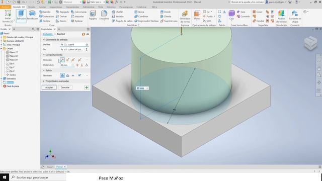Viewport: 322px width, 181px height.
Task: Open the Inspeccionar ribbon tab
Action: click(55, 7)
